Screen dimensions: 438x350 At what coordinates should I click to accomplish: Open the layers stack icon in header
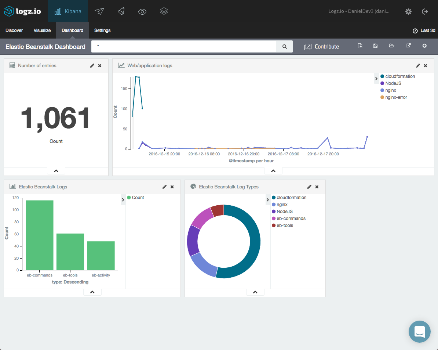coord(164,11)
